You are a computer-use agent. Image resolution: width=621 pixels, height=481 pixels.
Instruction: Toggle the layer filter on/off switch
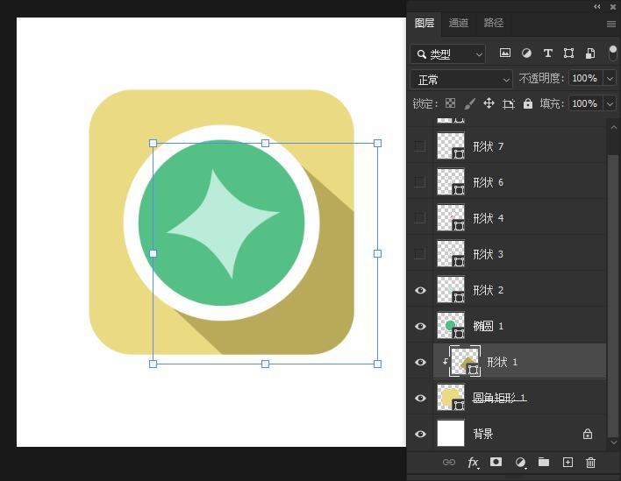click(613, 53)
